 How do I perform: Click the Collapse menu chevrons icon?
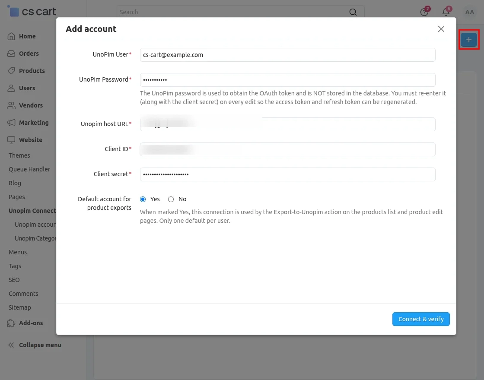11,345
